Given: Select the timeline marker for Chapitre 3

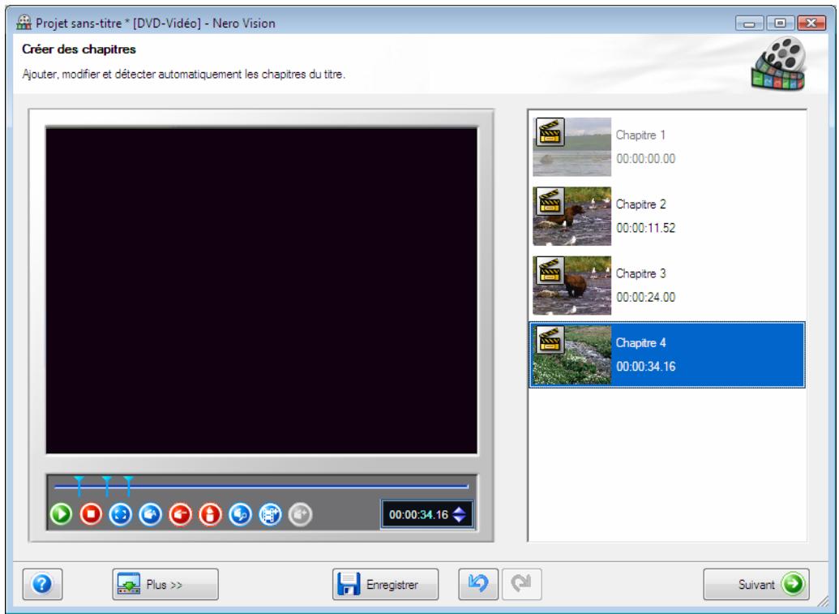Looking at the screenshot, I should [107, 484].
